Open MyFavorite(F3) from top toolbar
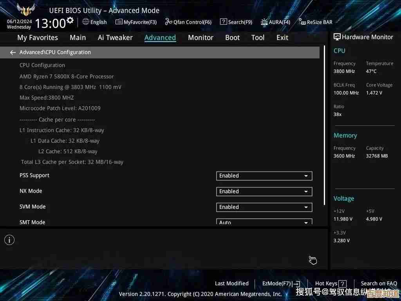 (136, 22)
